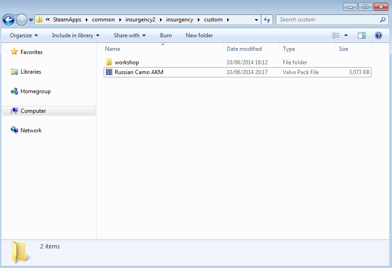The width and height of the screenshot is (392, 268).
Task: Expand the arrow after SteamApps
Action: click(x=86, y=20)
